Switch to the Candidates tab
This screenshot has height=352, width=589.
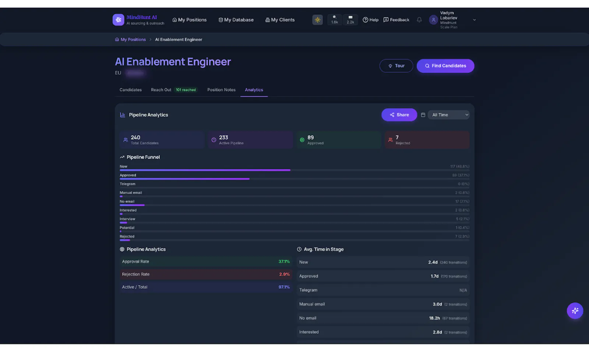(x=130, y=90)
